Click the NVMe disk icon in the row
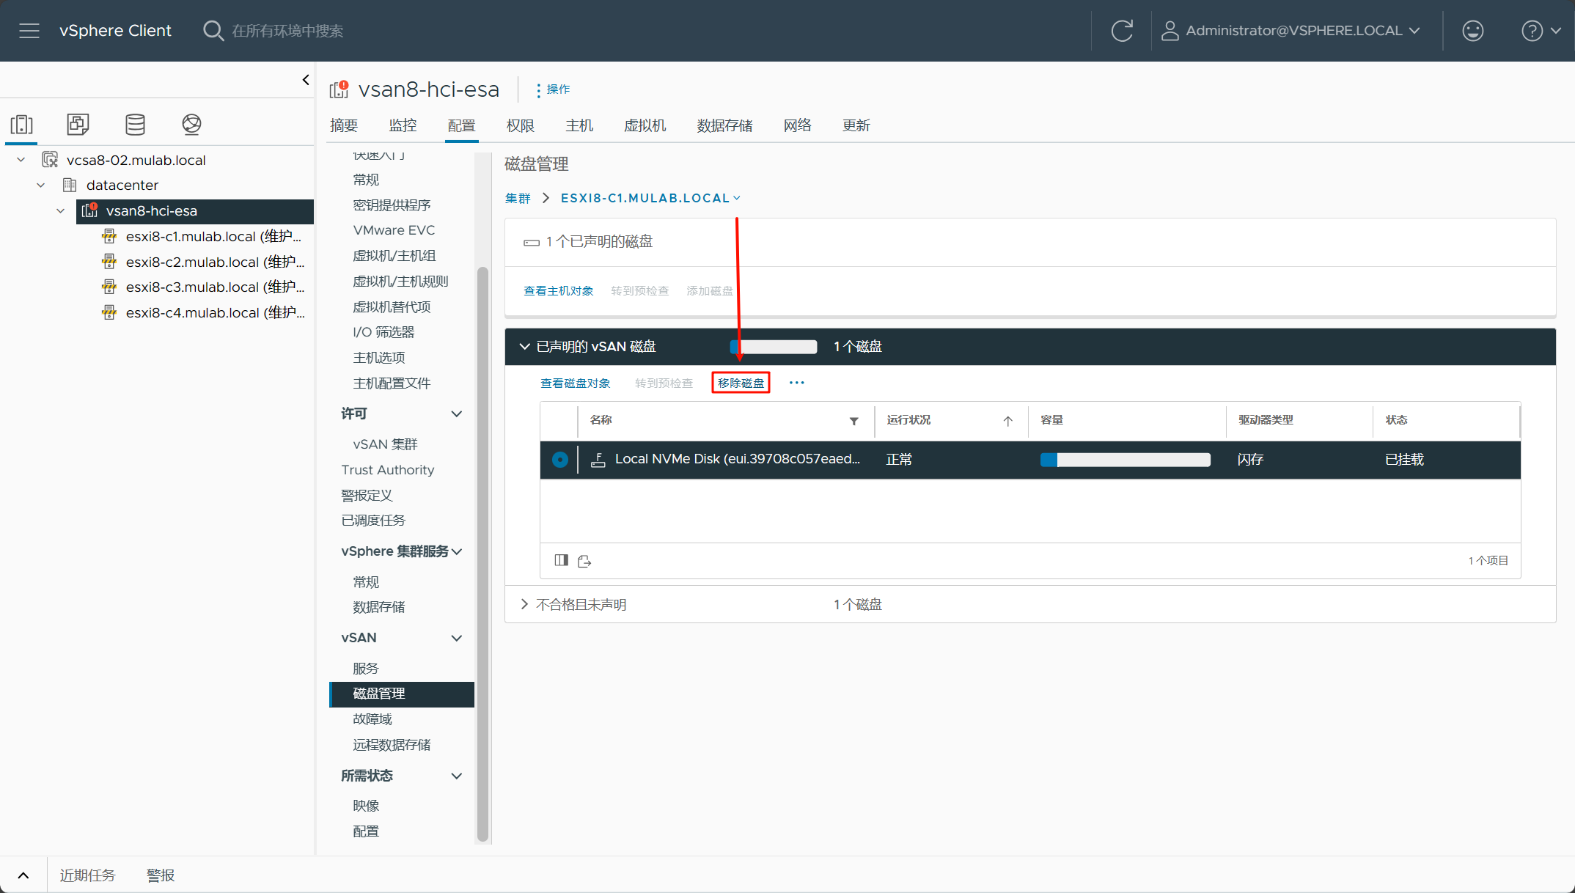 pyautogui.click(x=598, y=460)
